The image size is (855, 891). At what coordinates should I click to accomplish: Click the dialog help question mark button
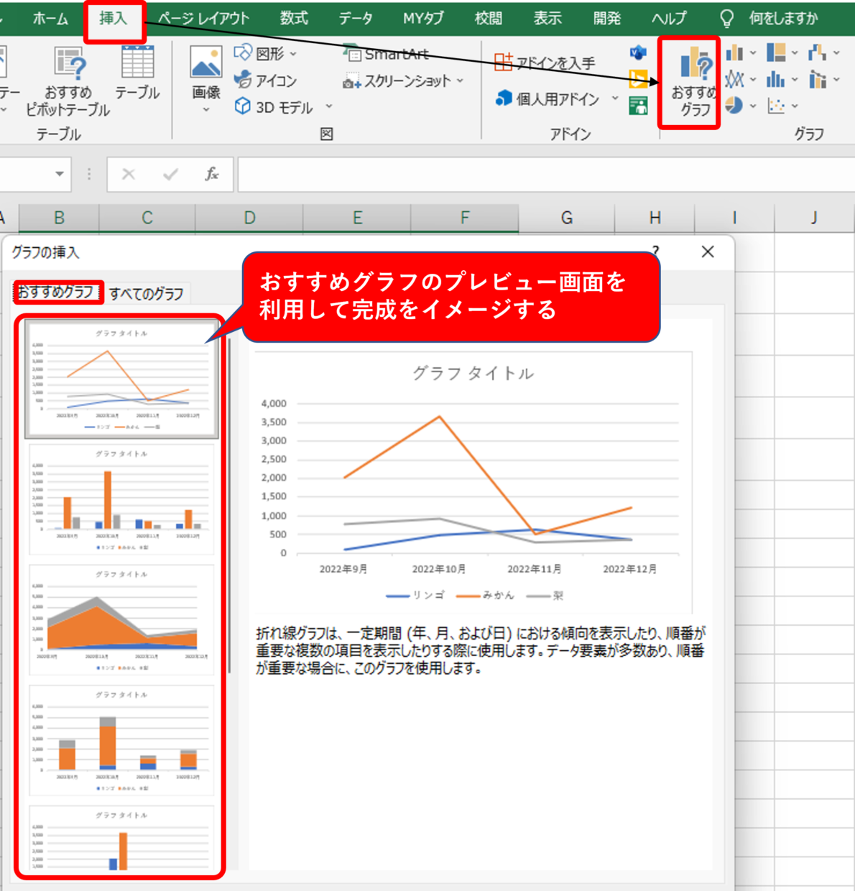click(x=655, y=251)
